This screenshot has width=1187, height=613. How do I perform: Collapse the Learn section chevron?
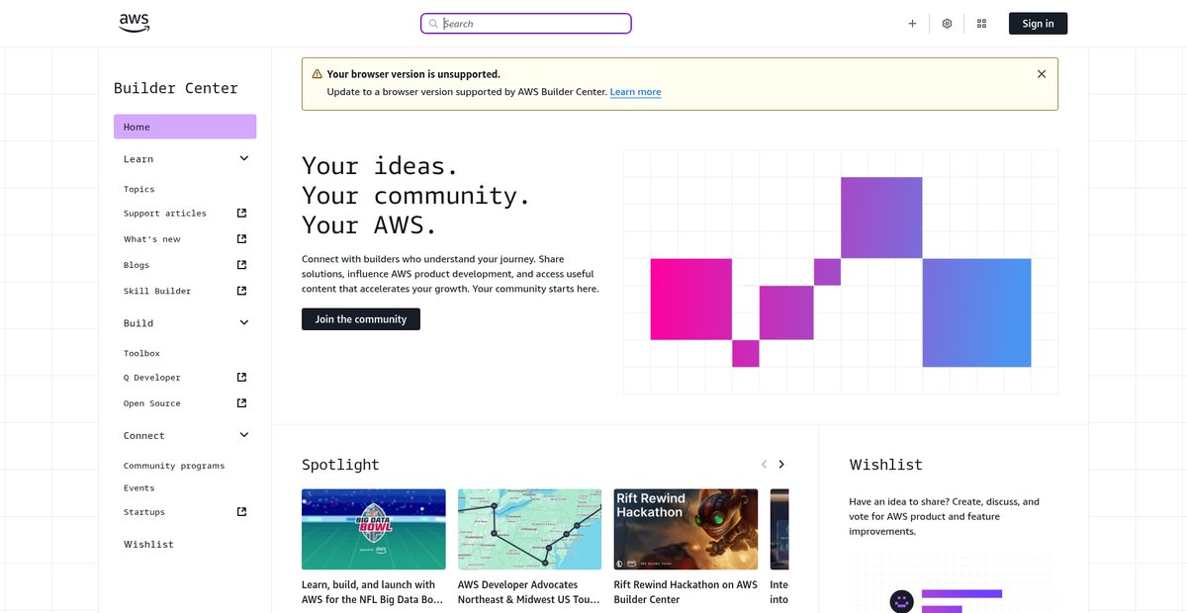244,158
